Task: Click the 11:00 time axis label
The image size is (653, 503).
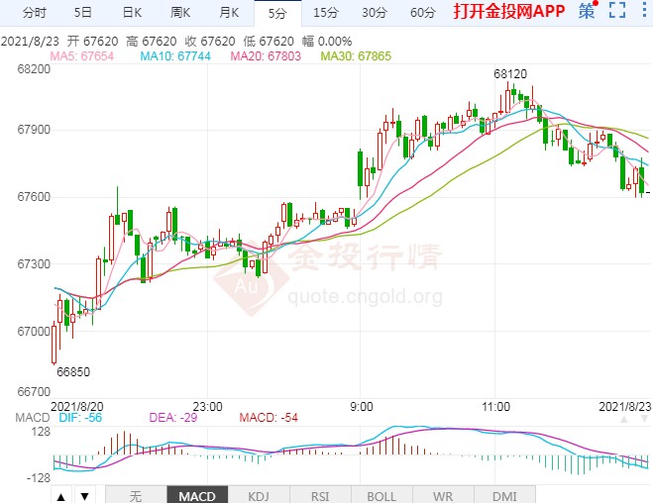Action: [x=495, y=407]
